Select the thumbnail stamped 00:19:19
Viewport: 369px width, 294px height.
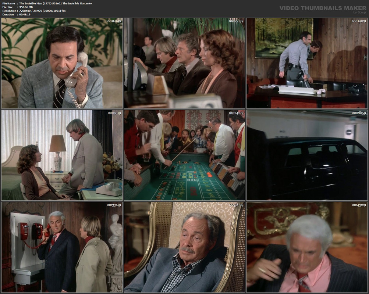pyautogui.click(x=62, y=155)
